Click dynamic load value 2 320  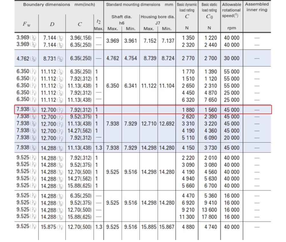(x=188, y=45)
